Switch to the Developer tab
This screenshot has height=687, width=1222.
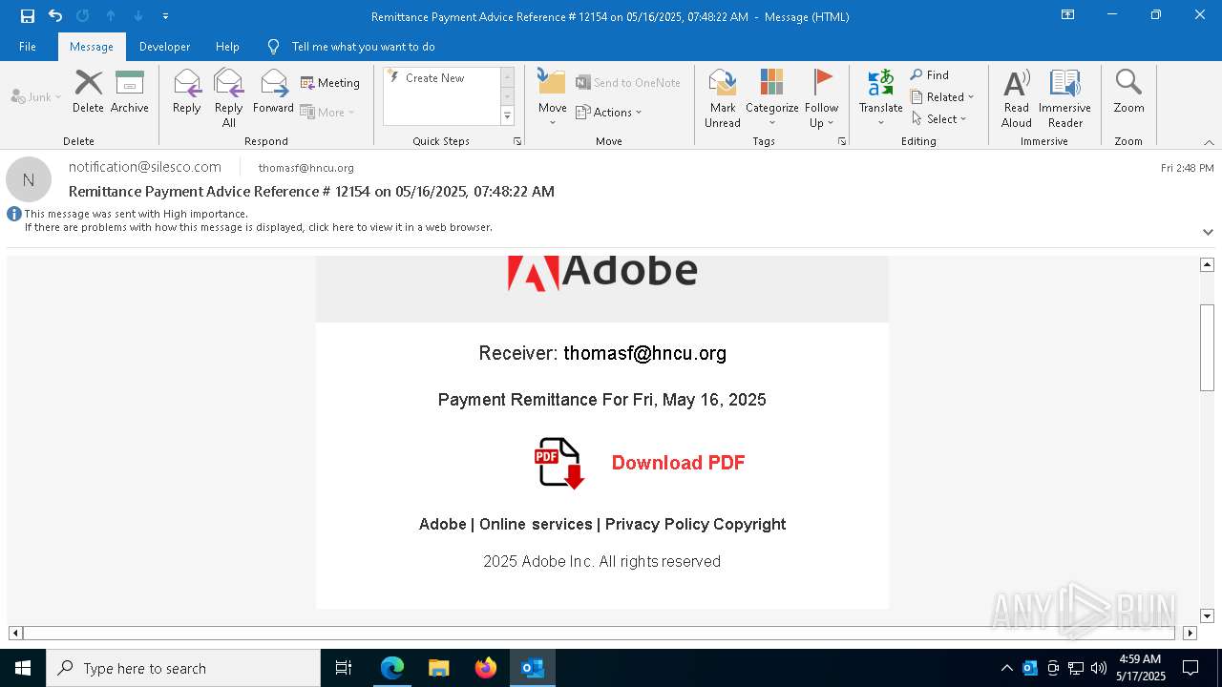pyautogui.click(x=164, y=47)
